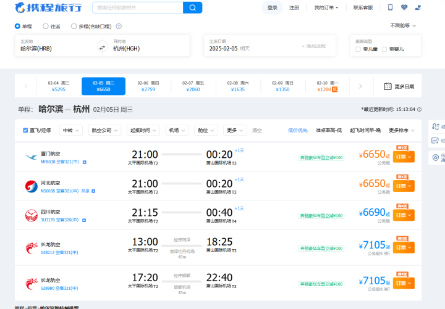The width and height of the screenshot is (445, 309).
Task: Open the mobile phone app icon
Action: point(390,7)
